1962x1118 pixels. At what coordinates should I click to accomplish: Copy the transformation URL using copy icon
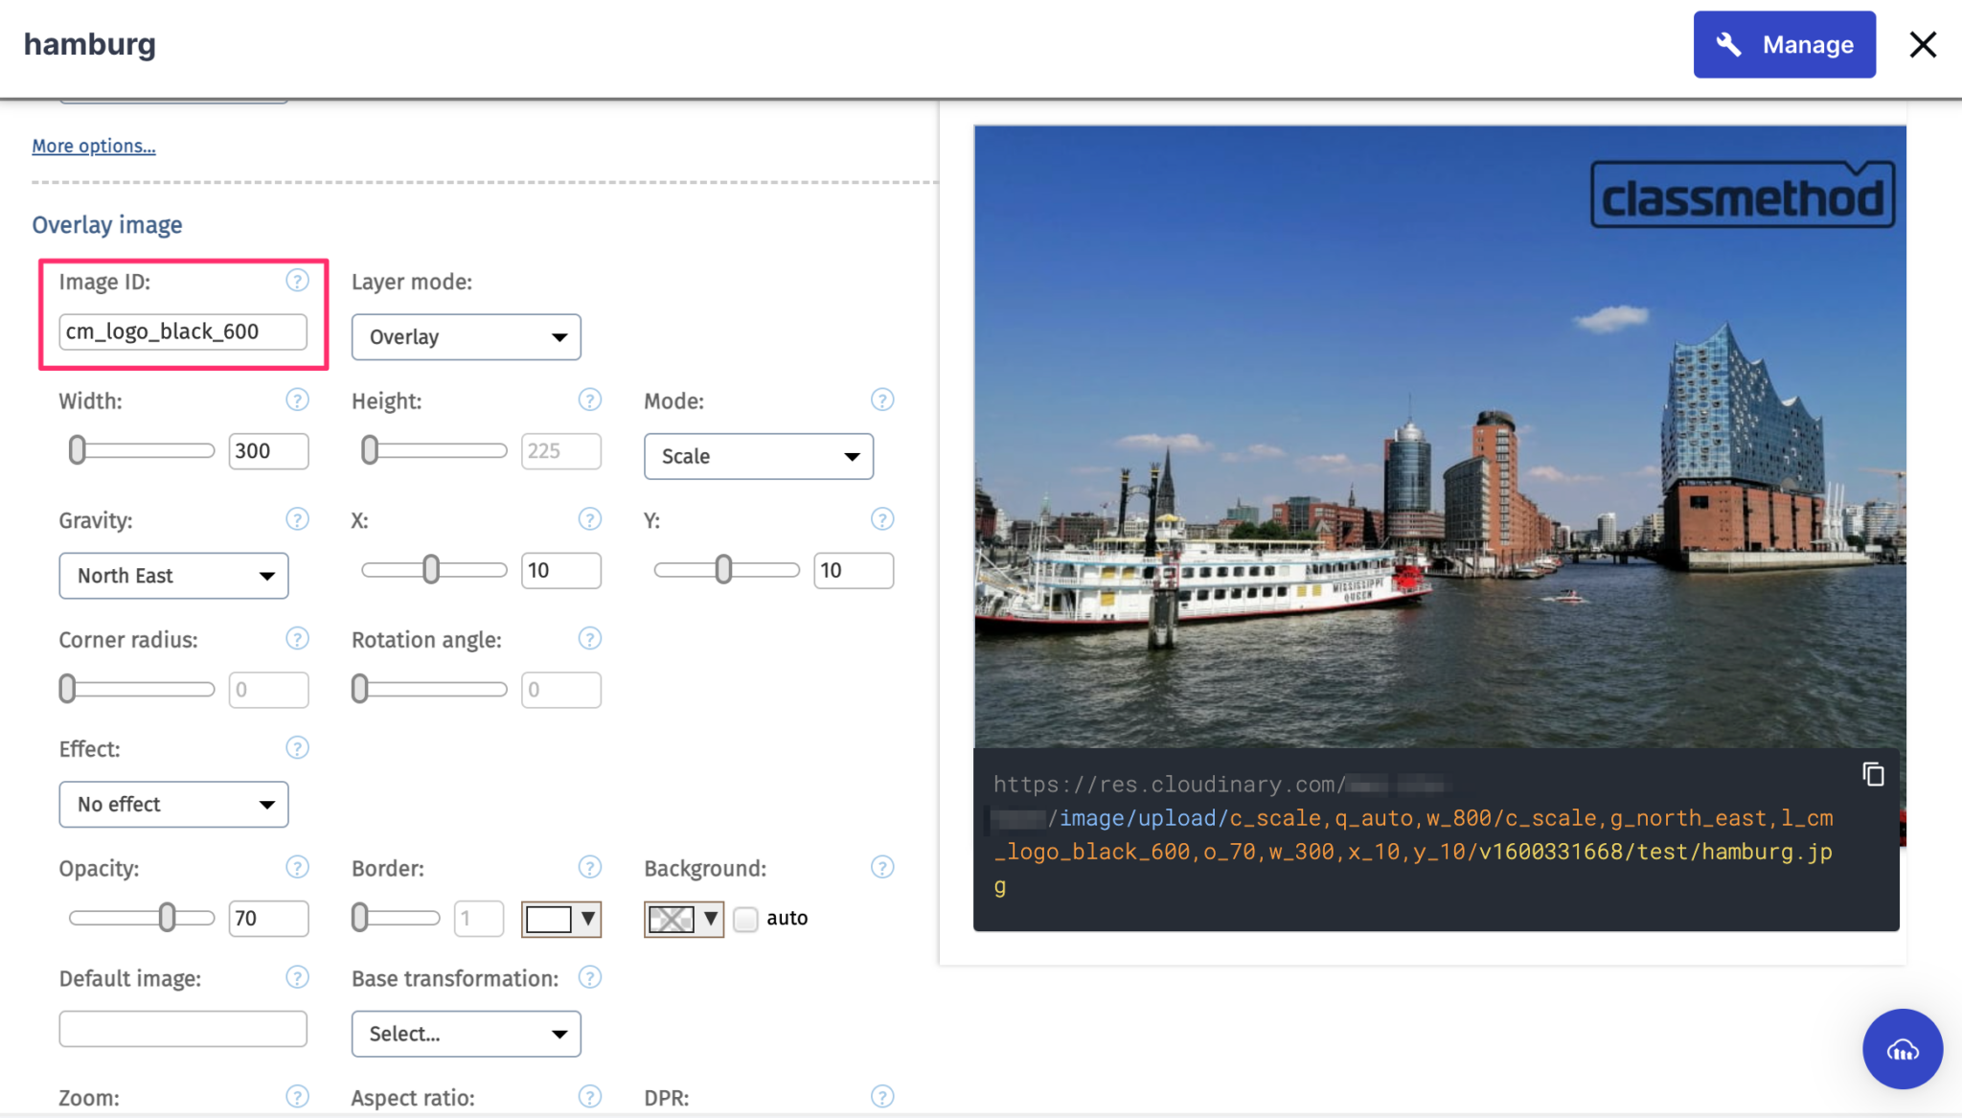[1873, 773]
